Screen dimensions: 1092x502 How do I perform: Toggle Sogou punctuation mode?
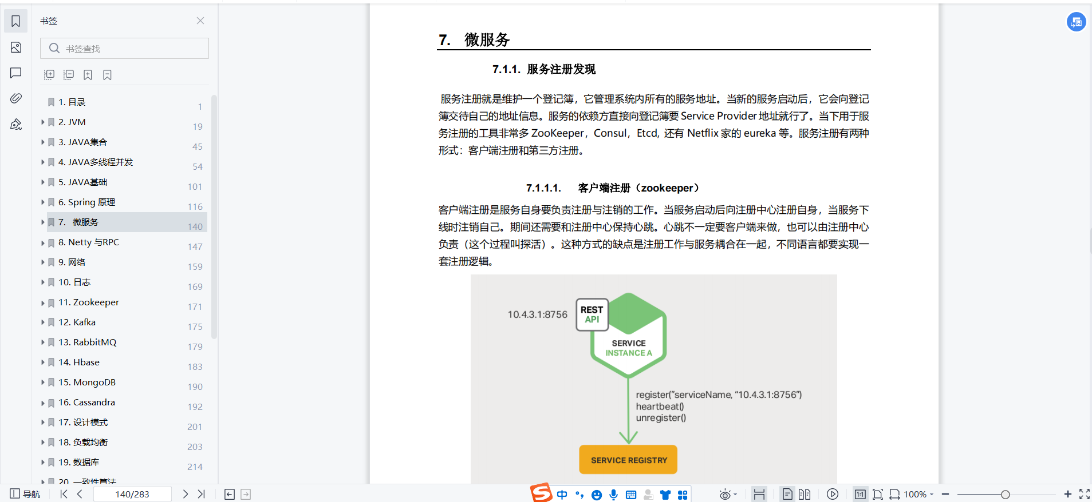[579, 495]
